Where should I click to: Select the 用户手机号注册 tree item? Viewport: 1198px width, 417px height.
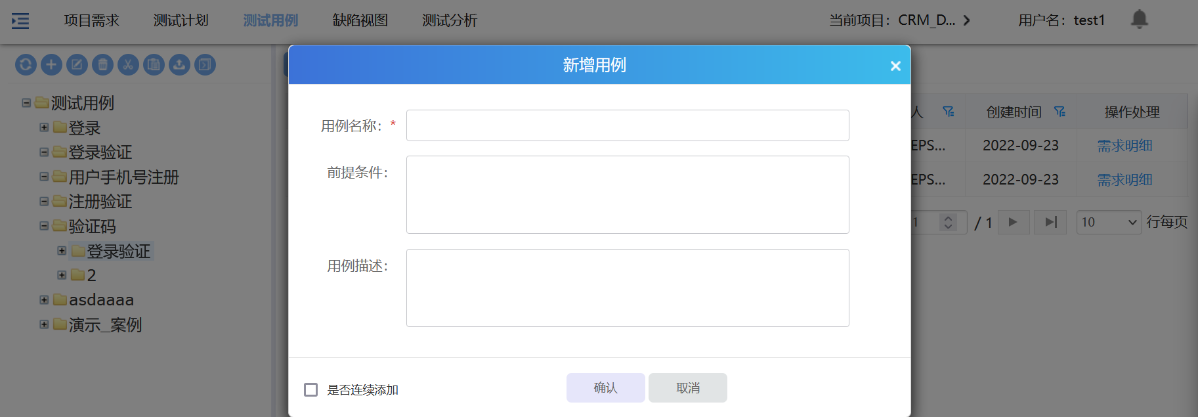click(124, 177)
